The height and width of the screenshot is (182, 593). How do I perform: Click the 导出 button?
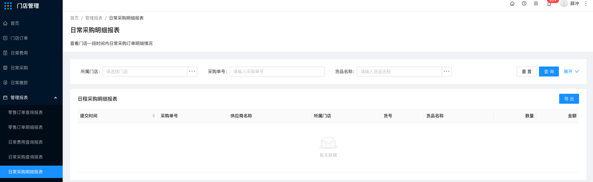569,99
